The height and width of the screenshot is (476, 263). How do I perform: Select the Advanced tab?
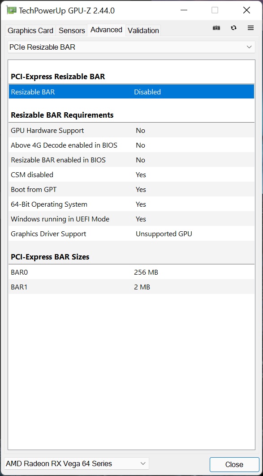(x=107, y=30)
